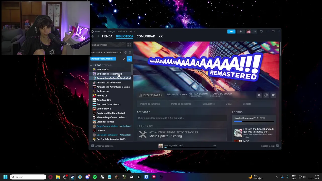Open File Explorer from the taskbar
Screen dimensions: 322x181
58,177
